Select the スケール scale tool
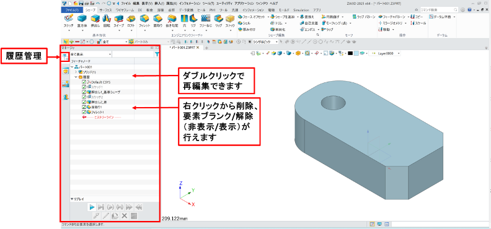Screen dimensions: 491x229 [418, 23]
